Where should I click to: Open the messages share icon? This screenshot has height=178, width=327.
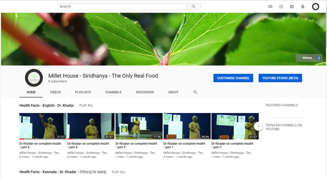292,7
